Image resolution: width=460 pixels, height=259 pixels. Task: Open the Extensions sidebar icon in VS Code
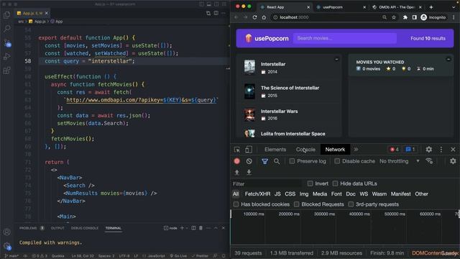click(x=6, y=71)
